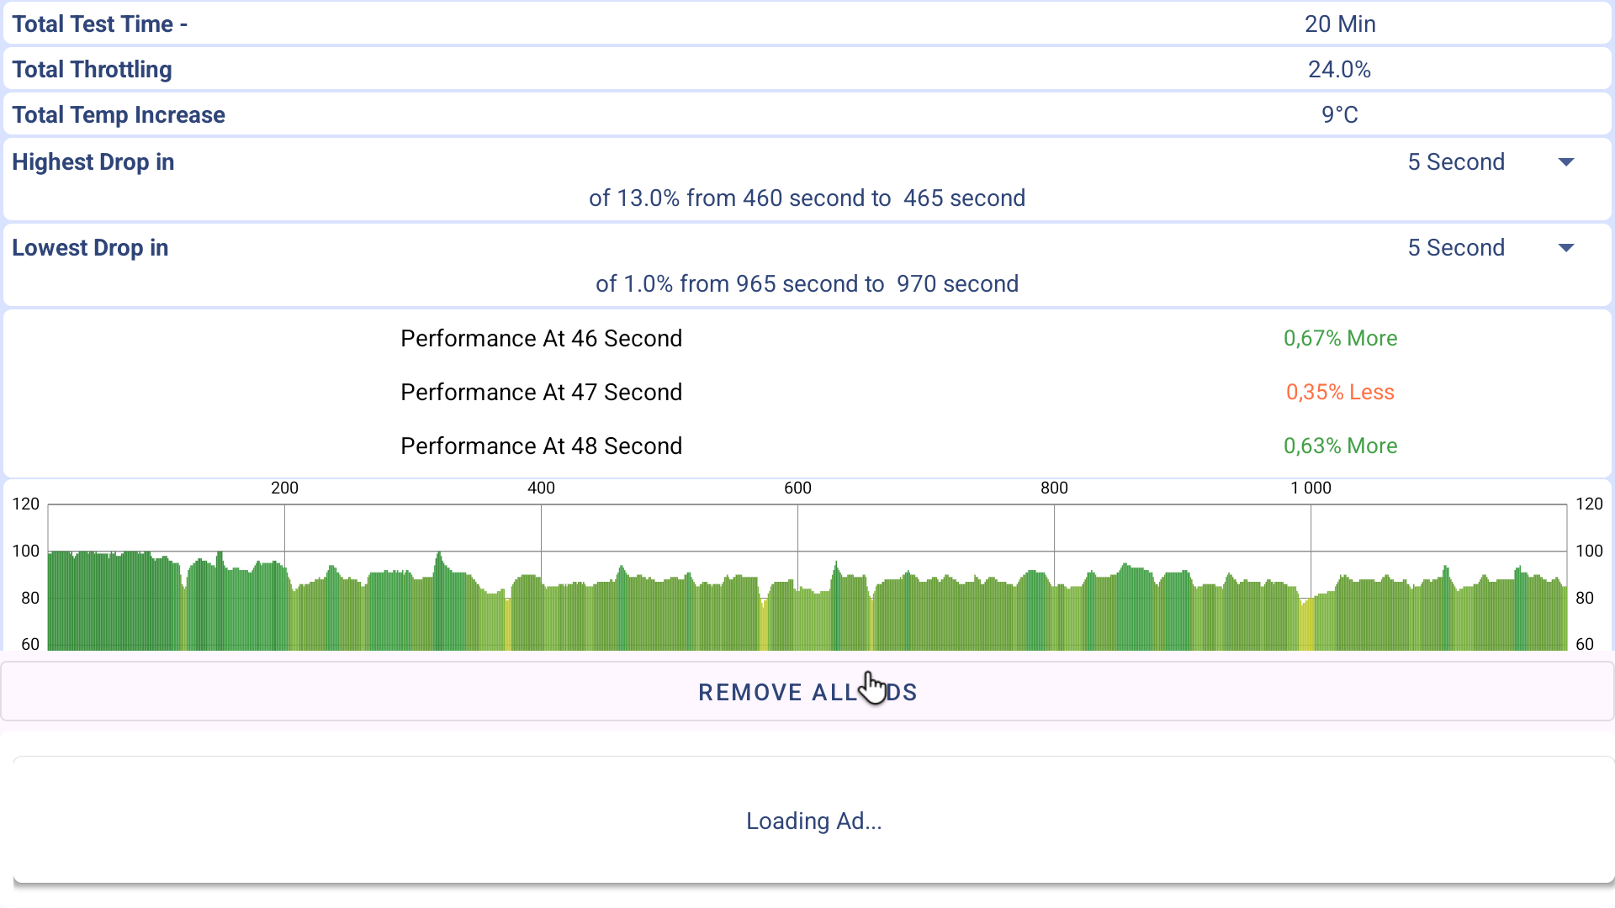The height and width of the screenshot is (908, 1615).
Task: Select the Highest Drop 5 Second value
Action: [x=1455, y=162]
